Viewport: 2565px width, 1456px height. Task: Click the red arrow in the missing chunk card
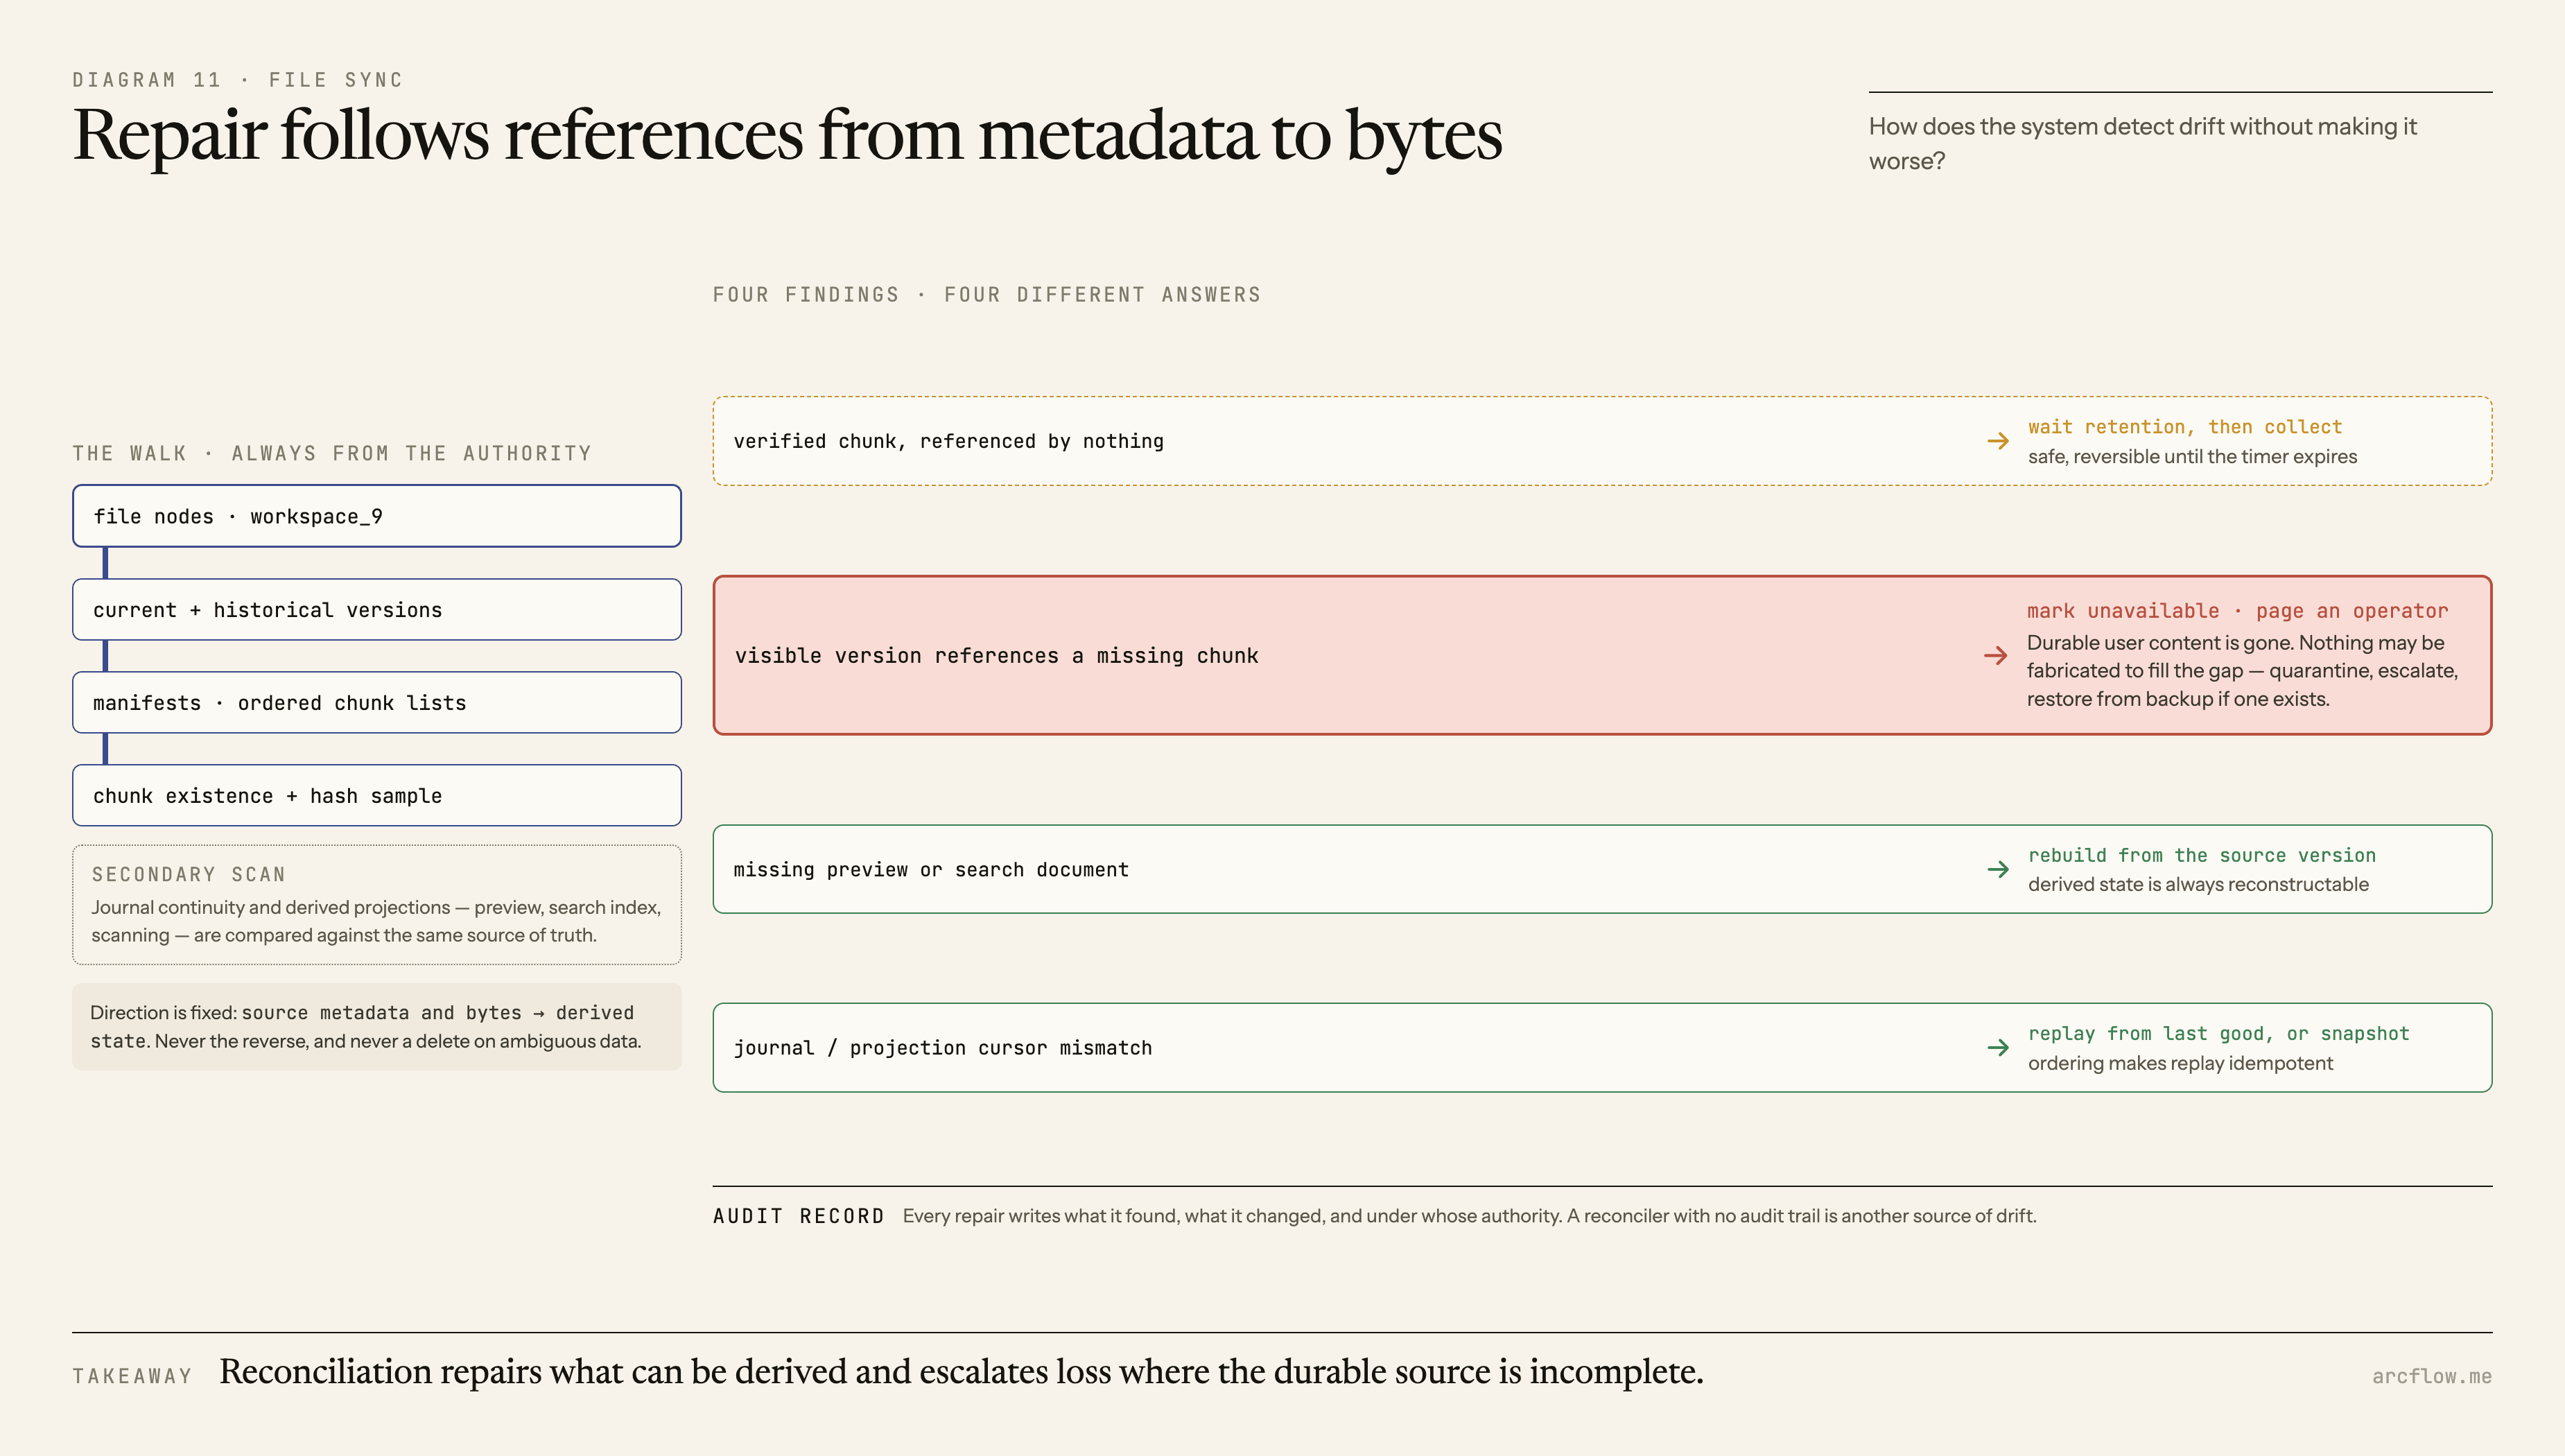coord(1995,655)
